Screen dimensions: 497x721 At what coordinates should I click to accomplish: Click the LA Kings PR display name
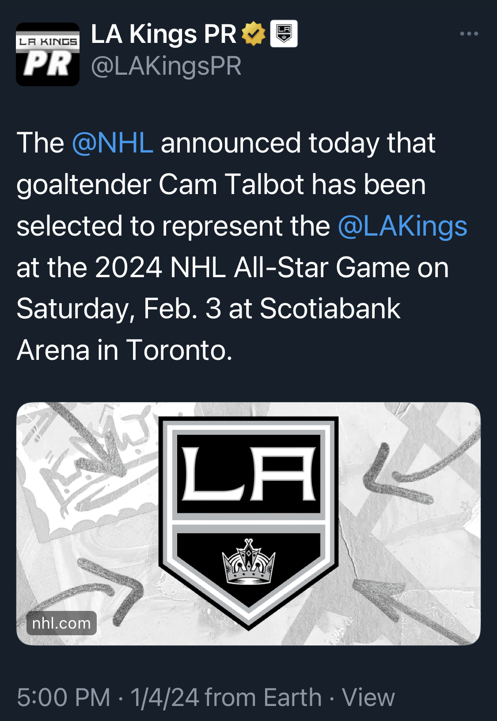[163, 34]
